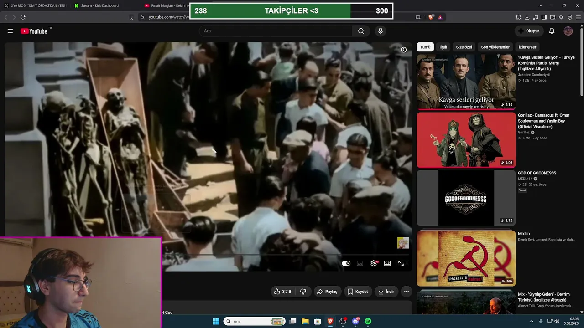584x328 pixels.
Task: Open Task View from the taskbar
Action: click(293, 321)
